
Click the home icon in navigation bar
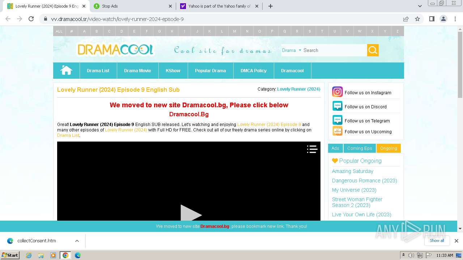66,70
